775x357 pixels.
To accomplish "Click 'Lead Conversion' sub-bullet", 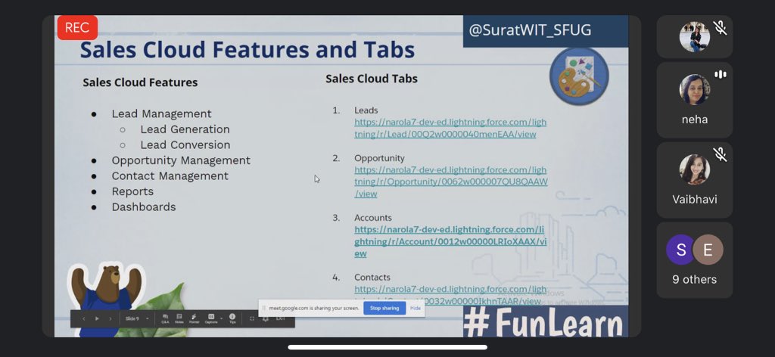I will click(x=185, y=144).
